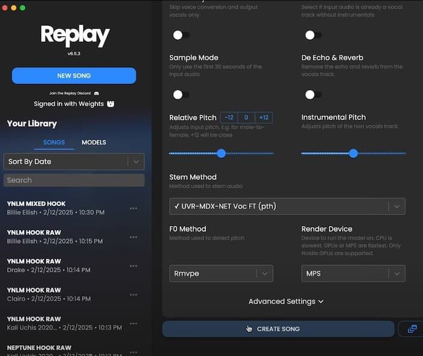The height and width of the screenshot is (356, 423).
Task: Toggle the Sample Mode switch
Action: (181, 94)
